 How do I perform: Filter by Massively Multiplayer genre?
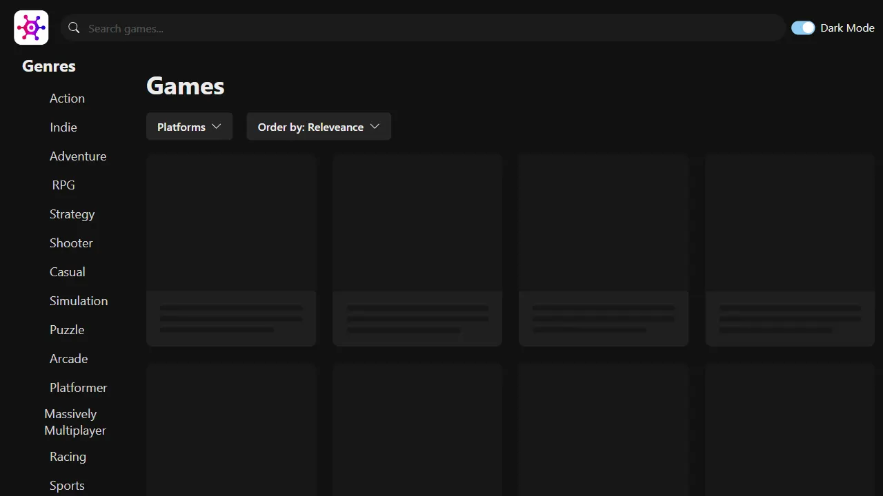75,422
